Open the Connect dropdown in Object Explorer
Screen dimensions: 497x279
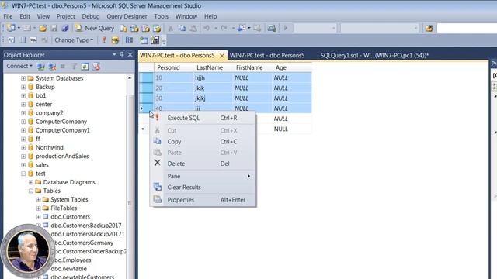[19, 66]
